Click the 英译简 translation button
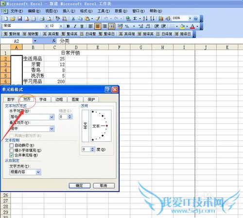243x218 pixels. point(127,34)
